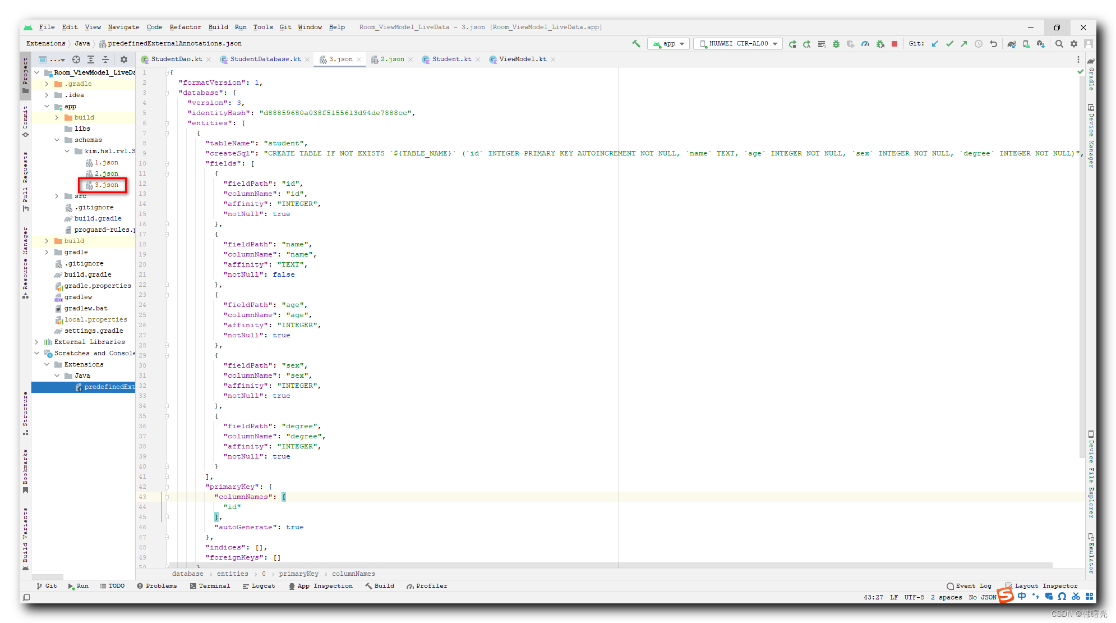Toggle the Structure side panel
The image size is (1116, 623).
[x=25, y=413]
